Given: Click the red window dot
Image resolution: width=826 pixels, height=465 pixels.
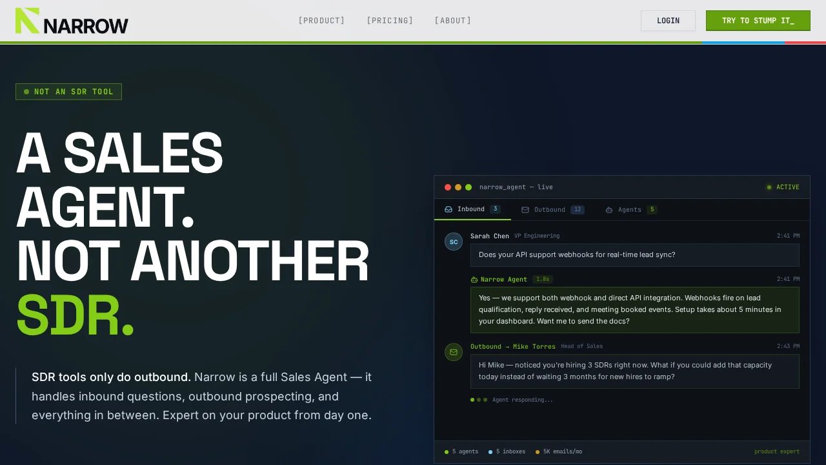Looking at the screenshot, I should click(x=448, y=187).
